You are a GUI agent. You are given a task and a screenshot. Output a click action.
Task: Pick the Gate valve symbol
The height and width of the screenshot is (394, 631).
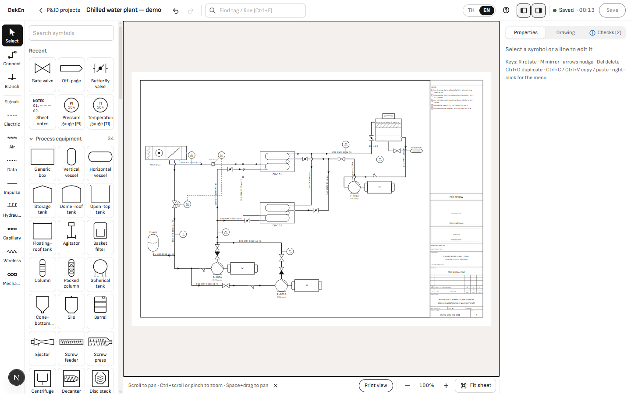pos(43,75)
